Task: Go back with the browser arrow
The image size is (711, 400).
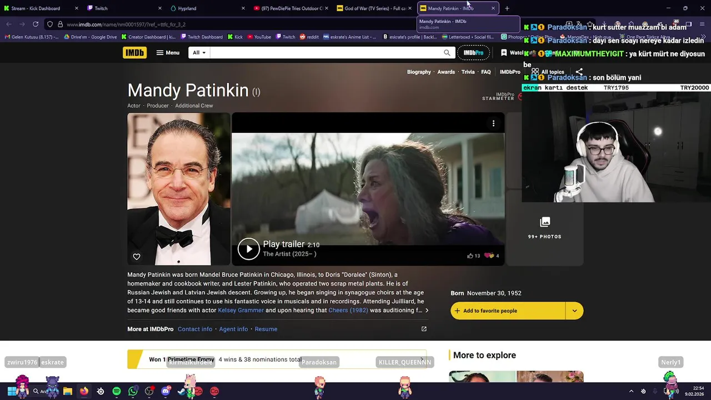Action: coord(9,24)
